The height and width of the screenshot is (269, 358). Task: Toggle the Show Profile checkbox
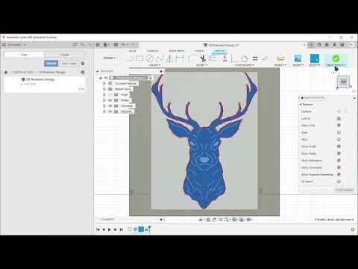click(339, 146)
